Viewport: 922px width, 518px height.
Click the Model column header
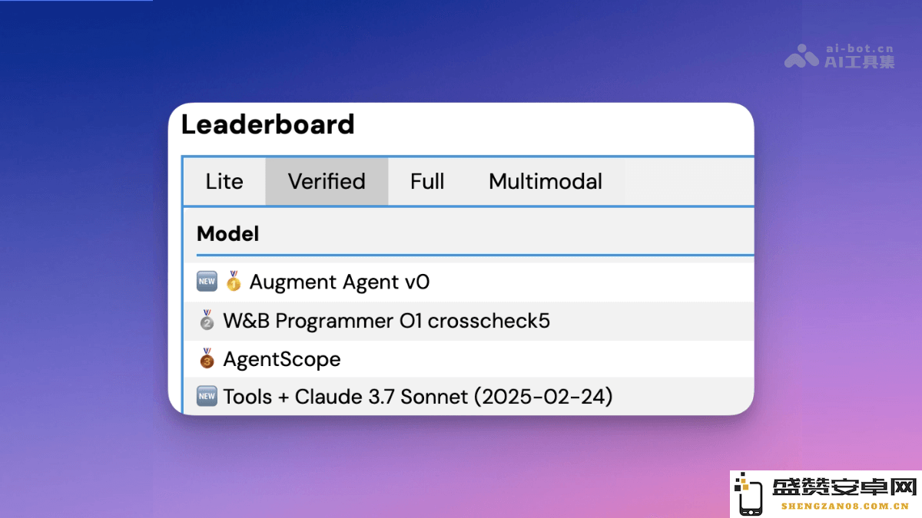228,234
